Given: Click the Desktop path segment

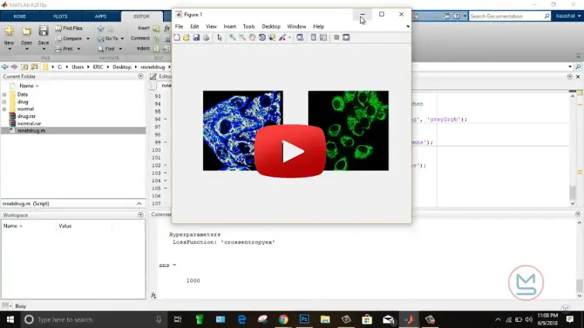Looking at the screenshot, I should point(122,67).
